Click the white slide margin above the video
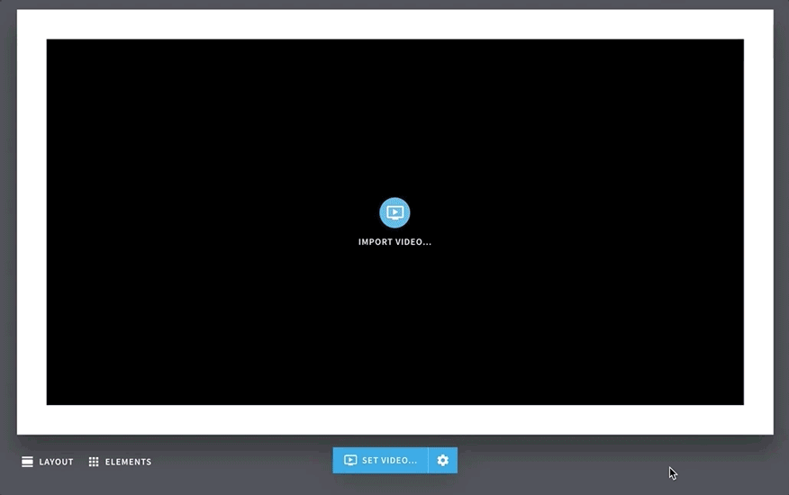789x495 pixels. [394, 24]
